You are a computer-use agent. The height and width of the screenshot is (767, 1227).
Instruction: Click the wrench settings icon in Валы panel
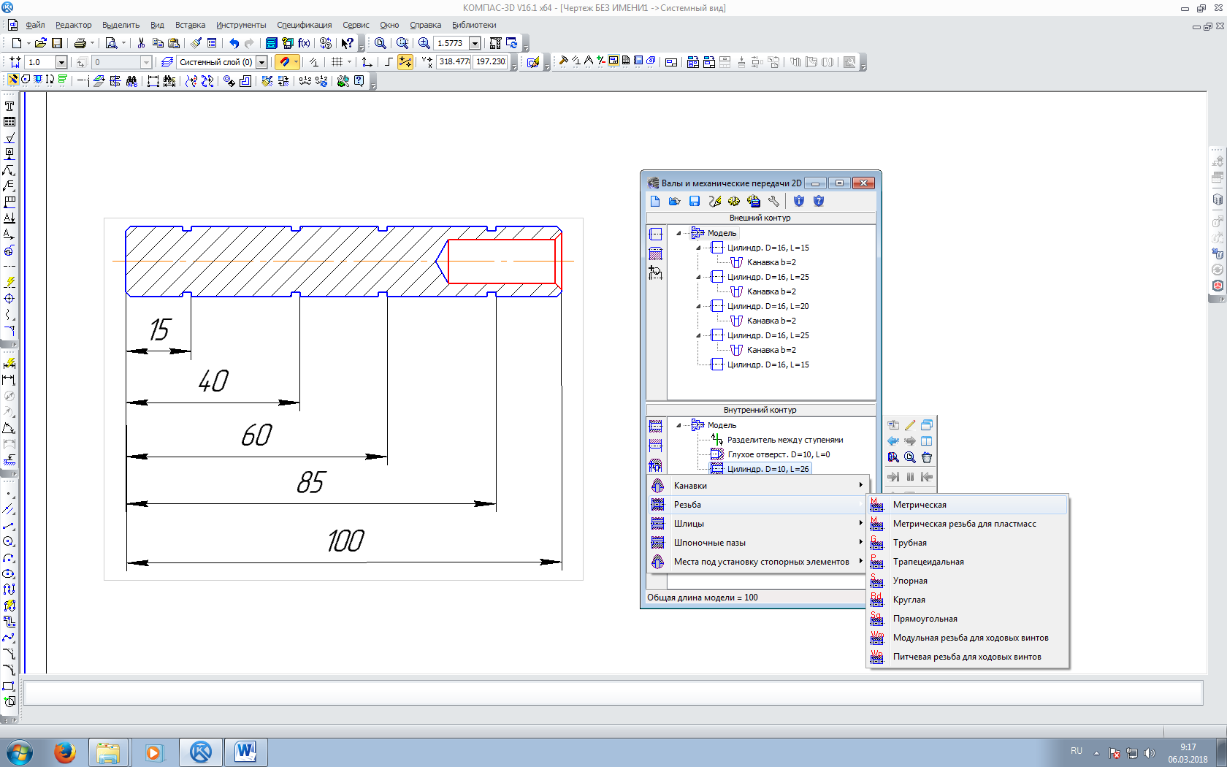click(773, 202)
